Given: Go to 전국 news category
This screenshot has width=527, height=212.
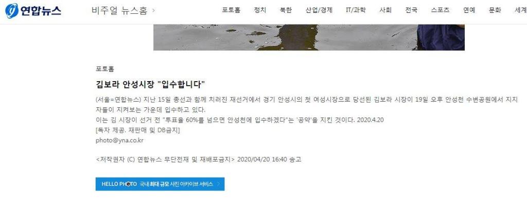Looking at the screenshot, I should pyautogui.click(x=411, y=10).
